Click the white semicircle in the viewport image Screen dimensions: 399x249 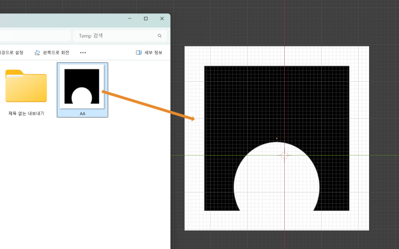277,184
